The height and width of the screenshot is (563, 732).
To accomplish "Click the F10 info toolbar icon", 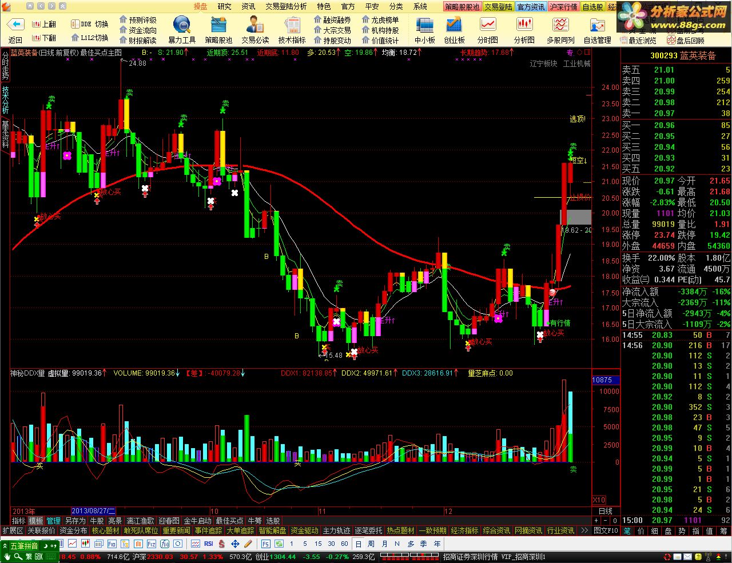I will click(112, 543).
